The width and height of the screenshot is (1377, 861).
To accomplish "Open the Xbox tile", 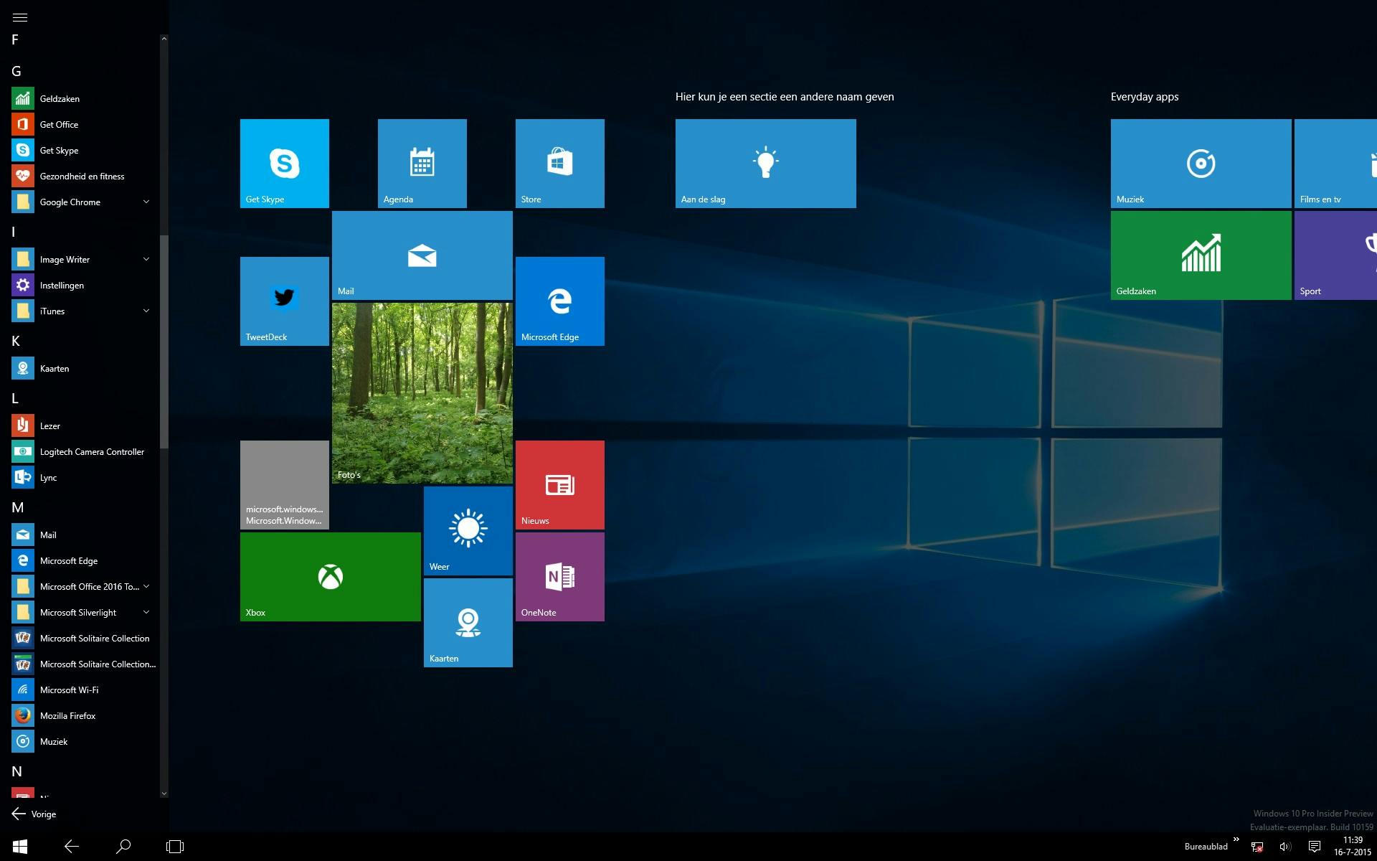I will pyautogui.click(x=330, y=577).
